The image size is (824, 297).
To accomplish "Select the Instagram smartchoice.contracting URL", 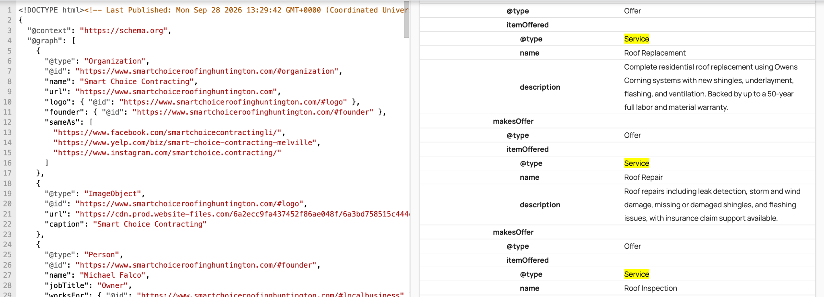I will (x=167, y=153).
